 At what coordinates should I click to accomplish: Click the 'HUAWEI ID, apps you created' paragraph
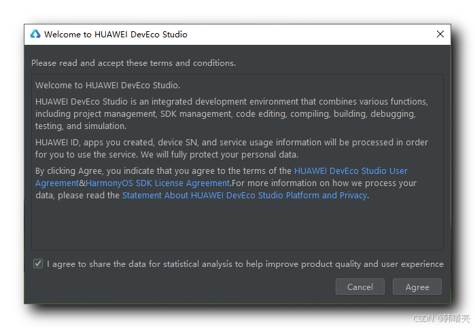click(232, 149)
